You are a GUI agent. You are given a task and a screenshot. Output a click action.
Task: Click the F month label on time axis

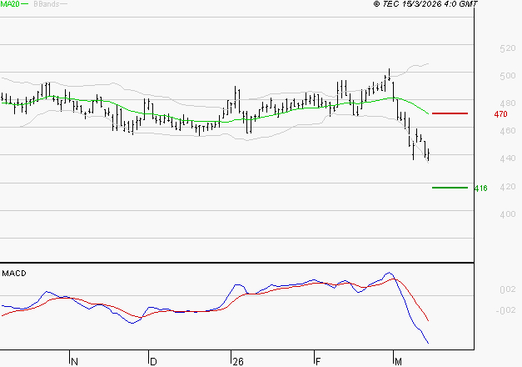[318, 362]
